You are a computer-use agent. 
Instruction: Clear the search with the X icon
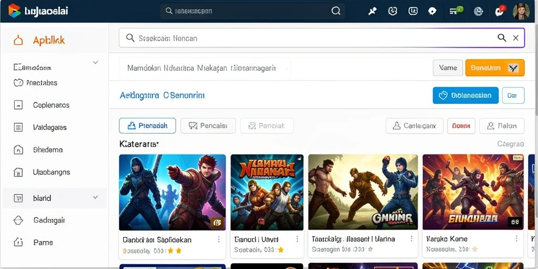516,38
